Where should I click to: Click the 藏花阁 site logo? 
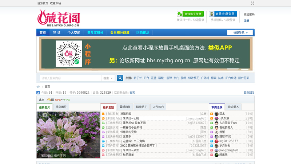(59, 18)
